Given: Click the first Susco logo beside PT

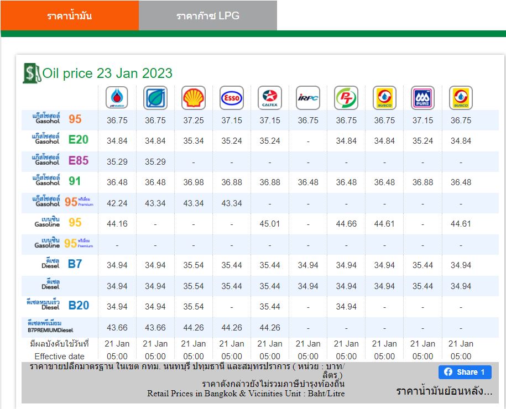Looking at the screenshot, I should tap(384, 98).
